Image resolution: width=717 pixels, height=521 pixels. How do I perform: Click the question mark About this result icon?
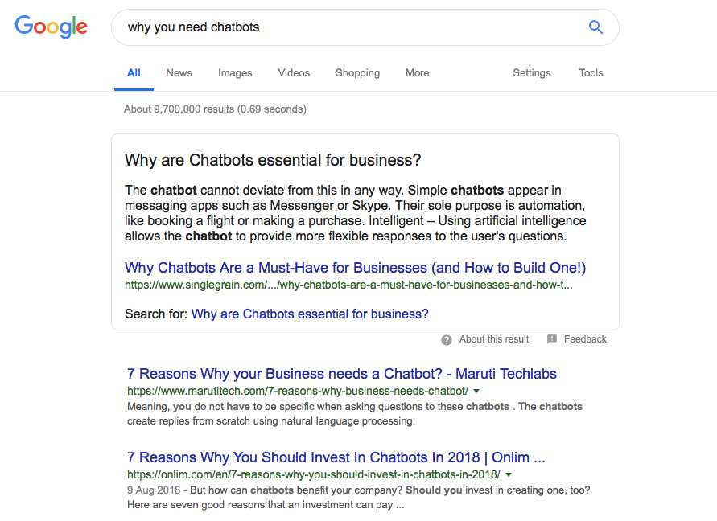coord(447,339)
